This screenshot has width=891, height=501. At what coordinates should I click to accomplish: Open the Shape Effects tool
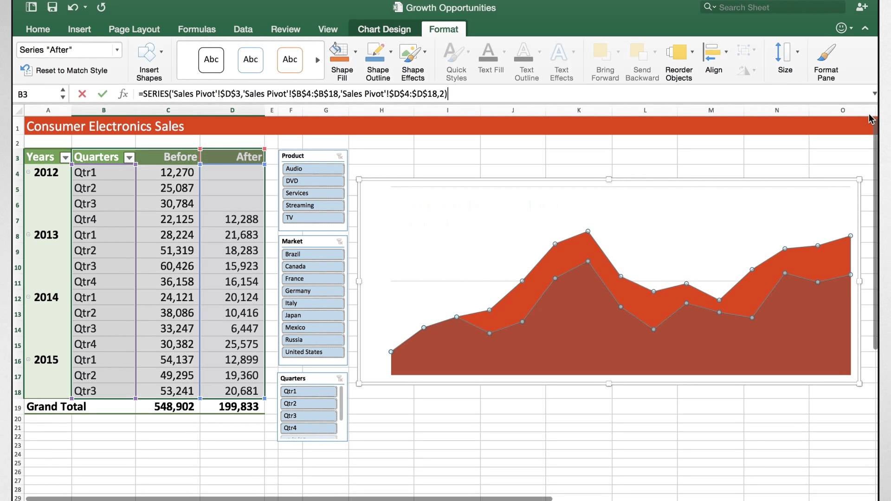pyautogui.click(x=411, y=53)
